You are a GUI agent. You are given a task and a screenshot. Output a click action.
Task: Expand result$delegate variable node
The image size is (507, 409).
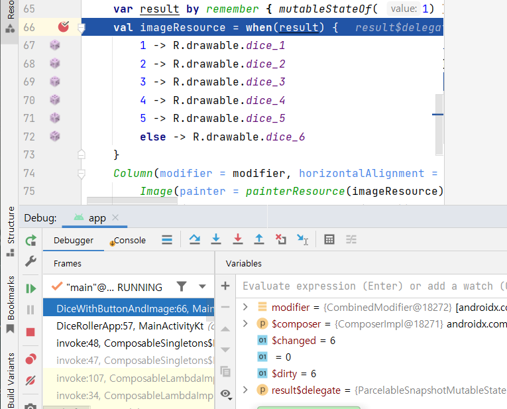tap(245, 390)
